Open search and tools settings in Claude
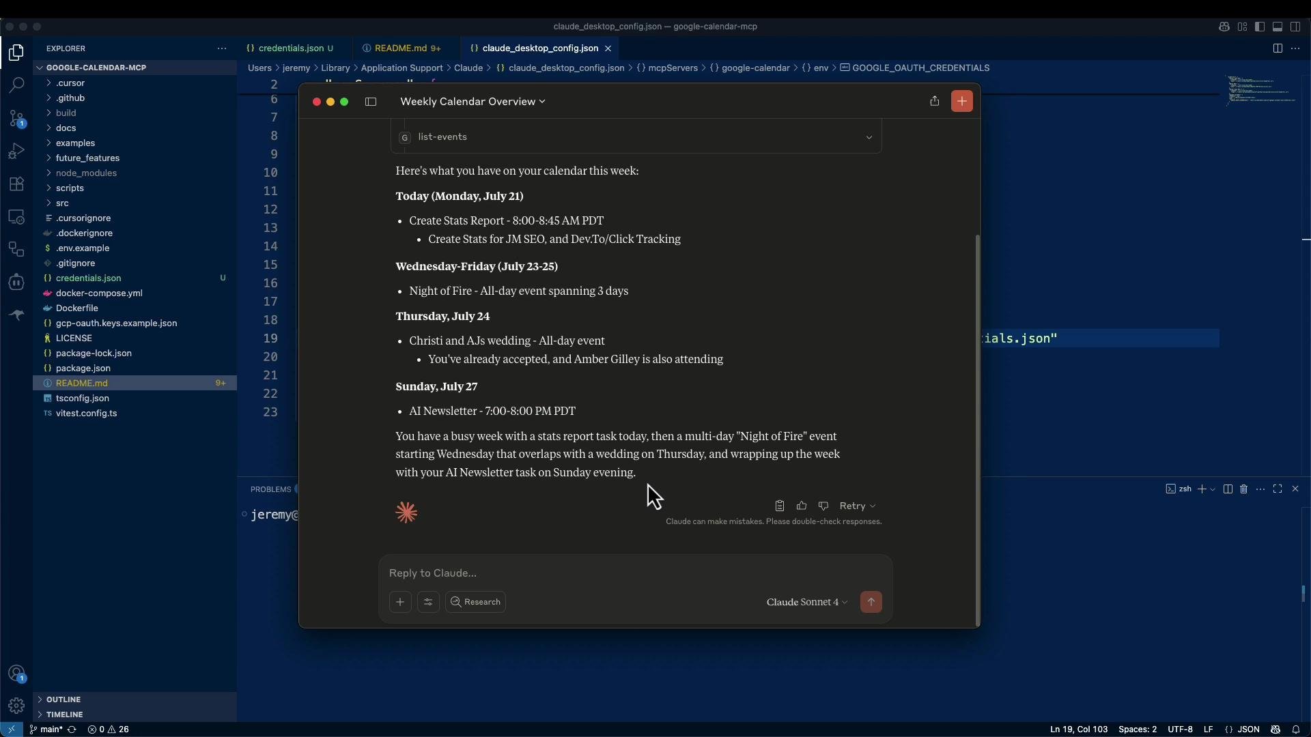Viewport: 1311px width, 737px height. coord(428,602)
